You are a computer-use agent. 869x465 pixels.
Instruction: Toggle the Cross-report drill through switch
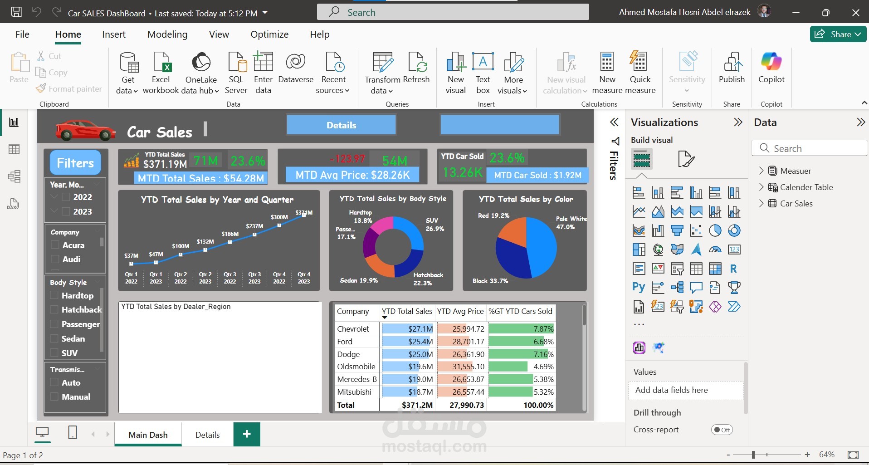tap(722, 430)
